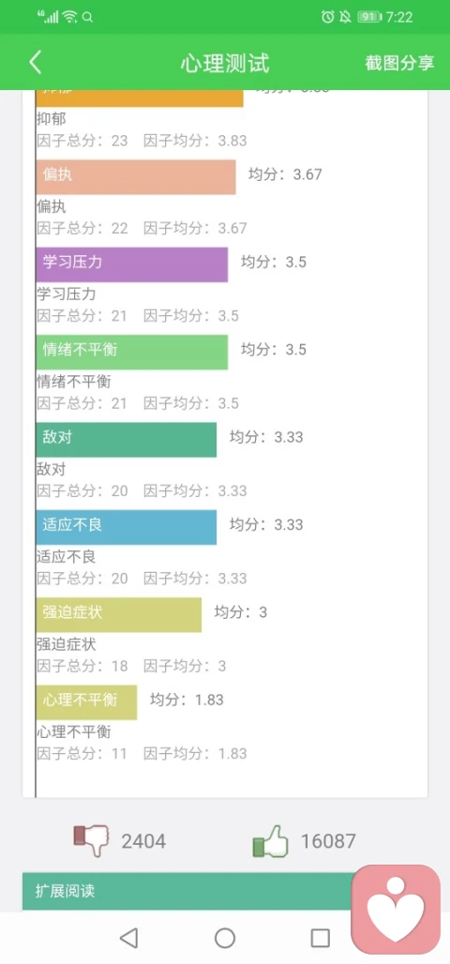Tap the dark green 敌对 bar
Image resolution: width=450 pixels, height=964 pixels.
tap(126, 440)
